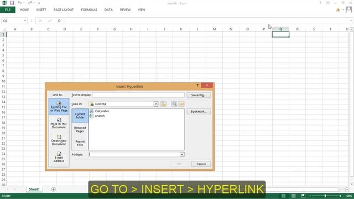
Task: Open the PAGE LAYOUT ribbon tab
Action: tap(64, 10)
